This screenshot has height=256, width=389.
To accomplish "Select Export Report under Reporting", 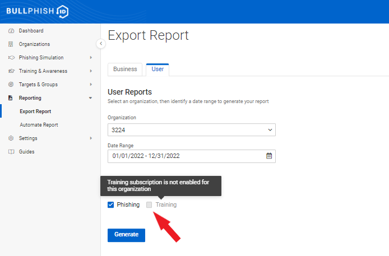I will 35,111.
